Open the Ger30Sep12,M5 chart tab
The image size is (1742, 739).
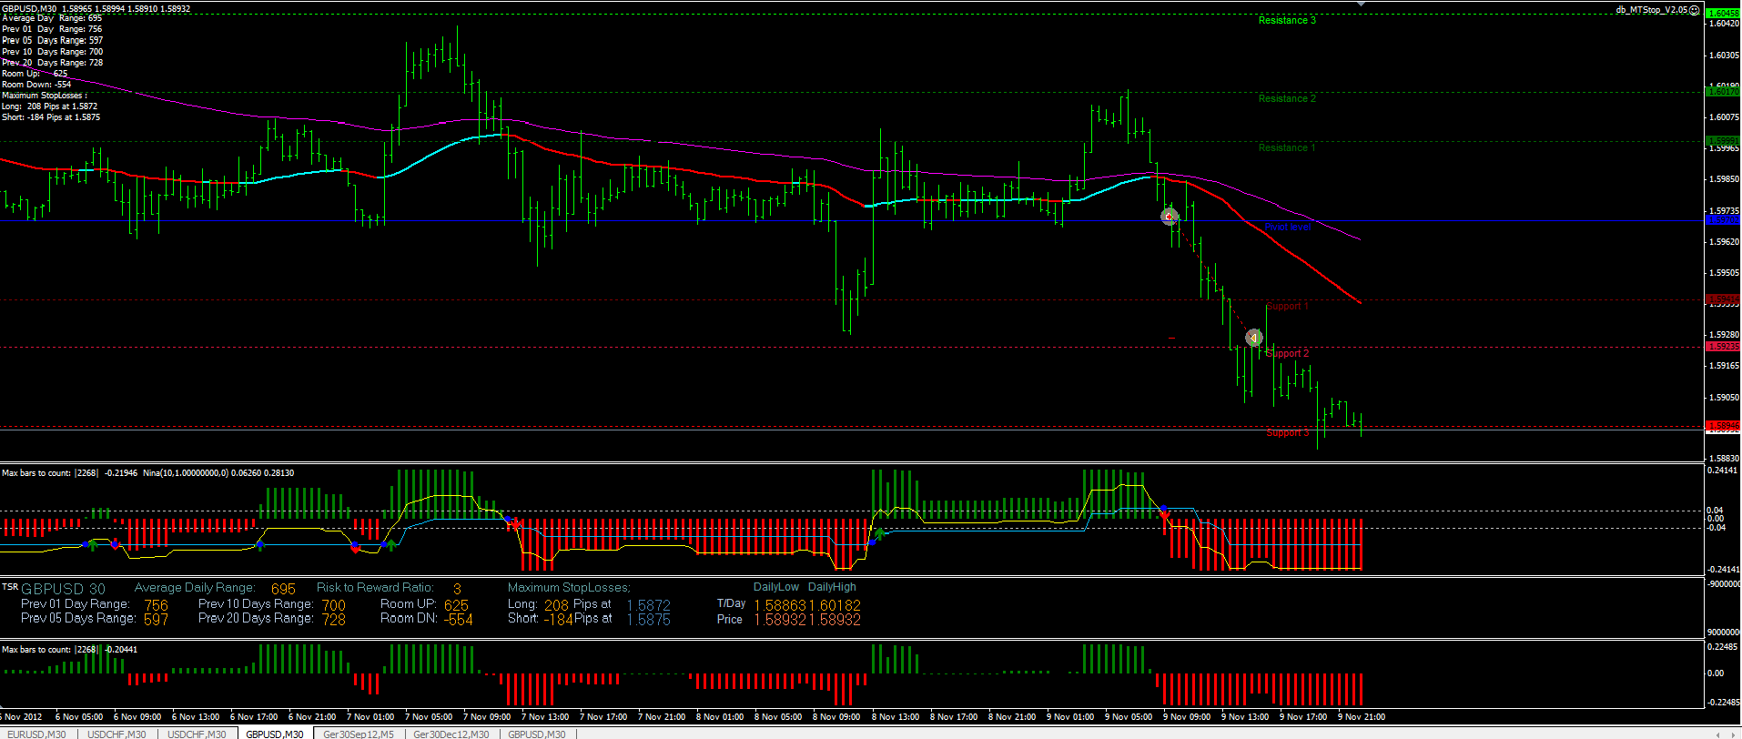pyautogui.click(x=358, y=734)
